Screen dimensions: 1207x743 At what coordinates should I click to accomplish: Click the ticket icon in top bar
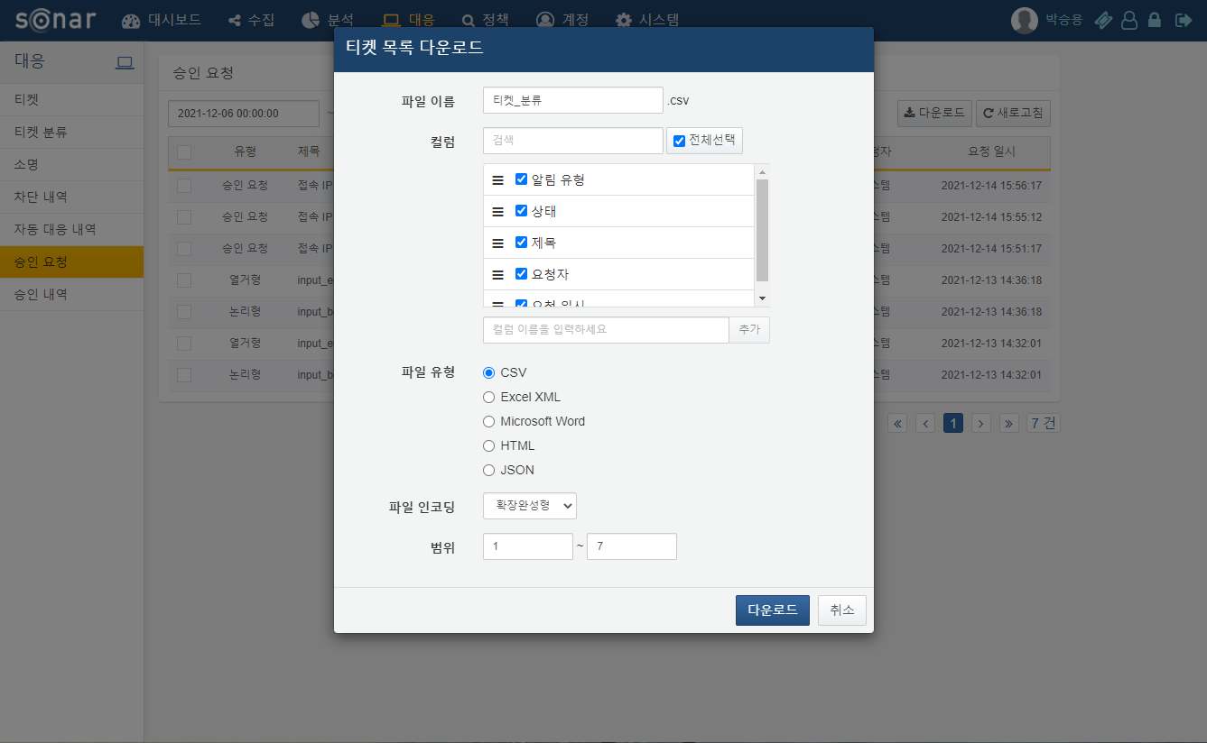(1103, 20)
